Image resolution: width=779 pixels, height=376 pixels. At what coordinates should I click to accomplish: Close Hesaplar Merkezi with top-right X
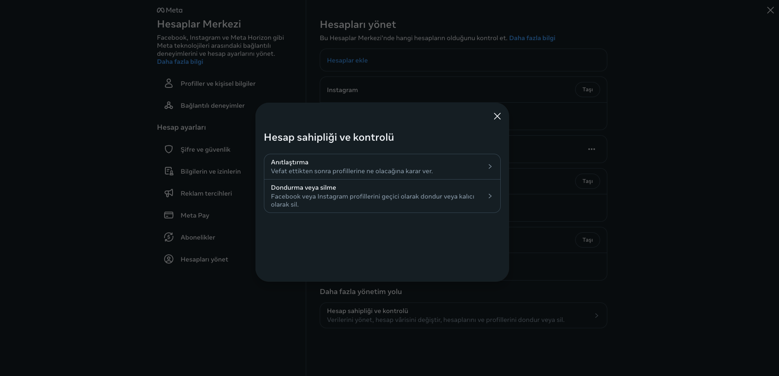[x=770, y=10]
